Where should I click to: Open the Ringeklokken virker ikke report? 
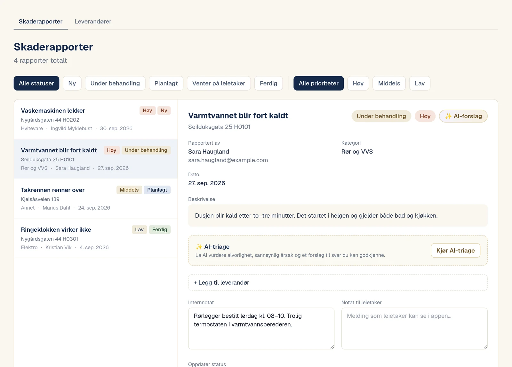pos(96,238)
